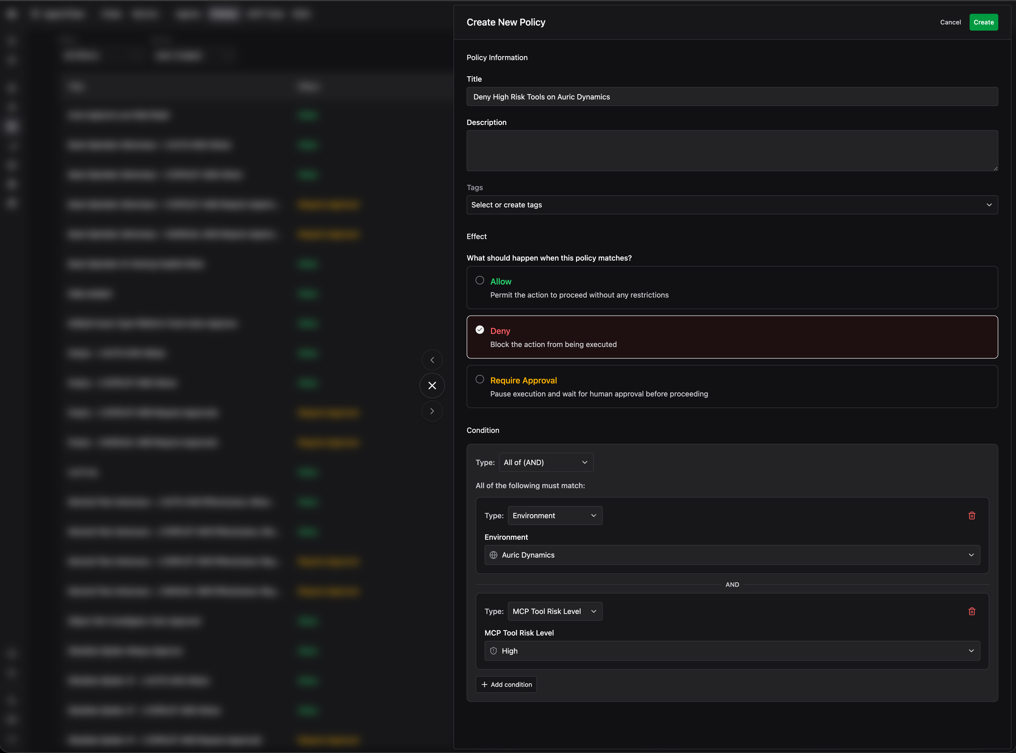The height and width of the screenshot is (753, 1016).
Task: Select the Deny effect radio button
Action: 480,330
